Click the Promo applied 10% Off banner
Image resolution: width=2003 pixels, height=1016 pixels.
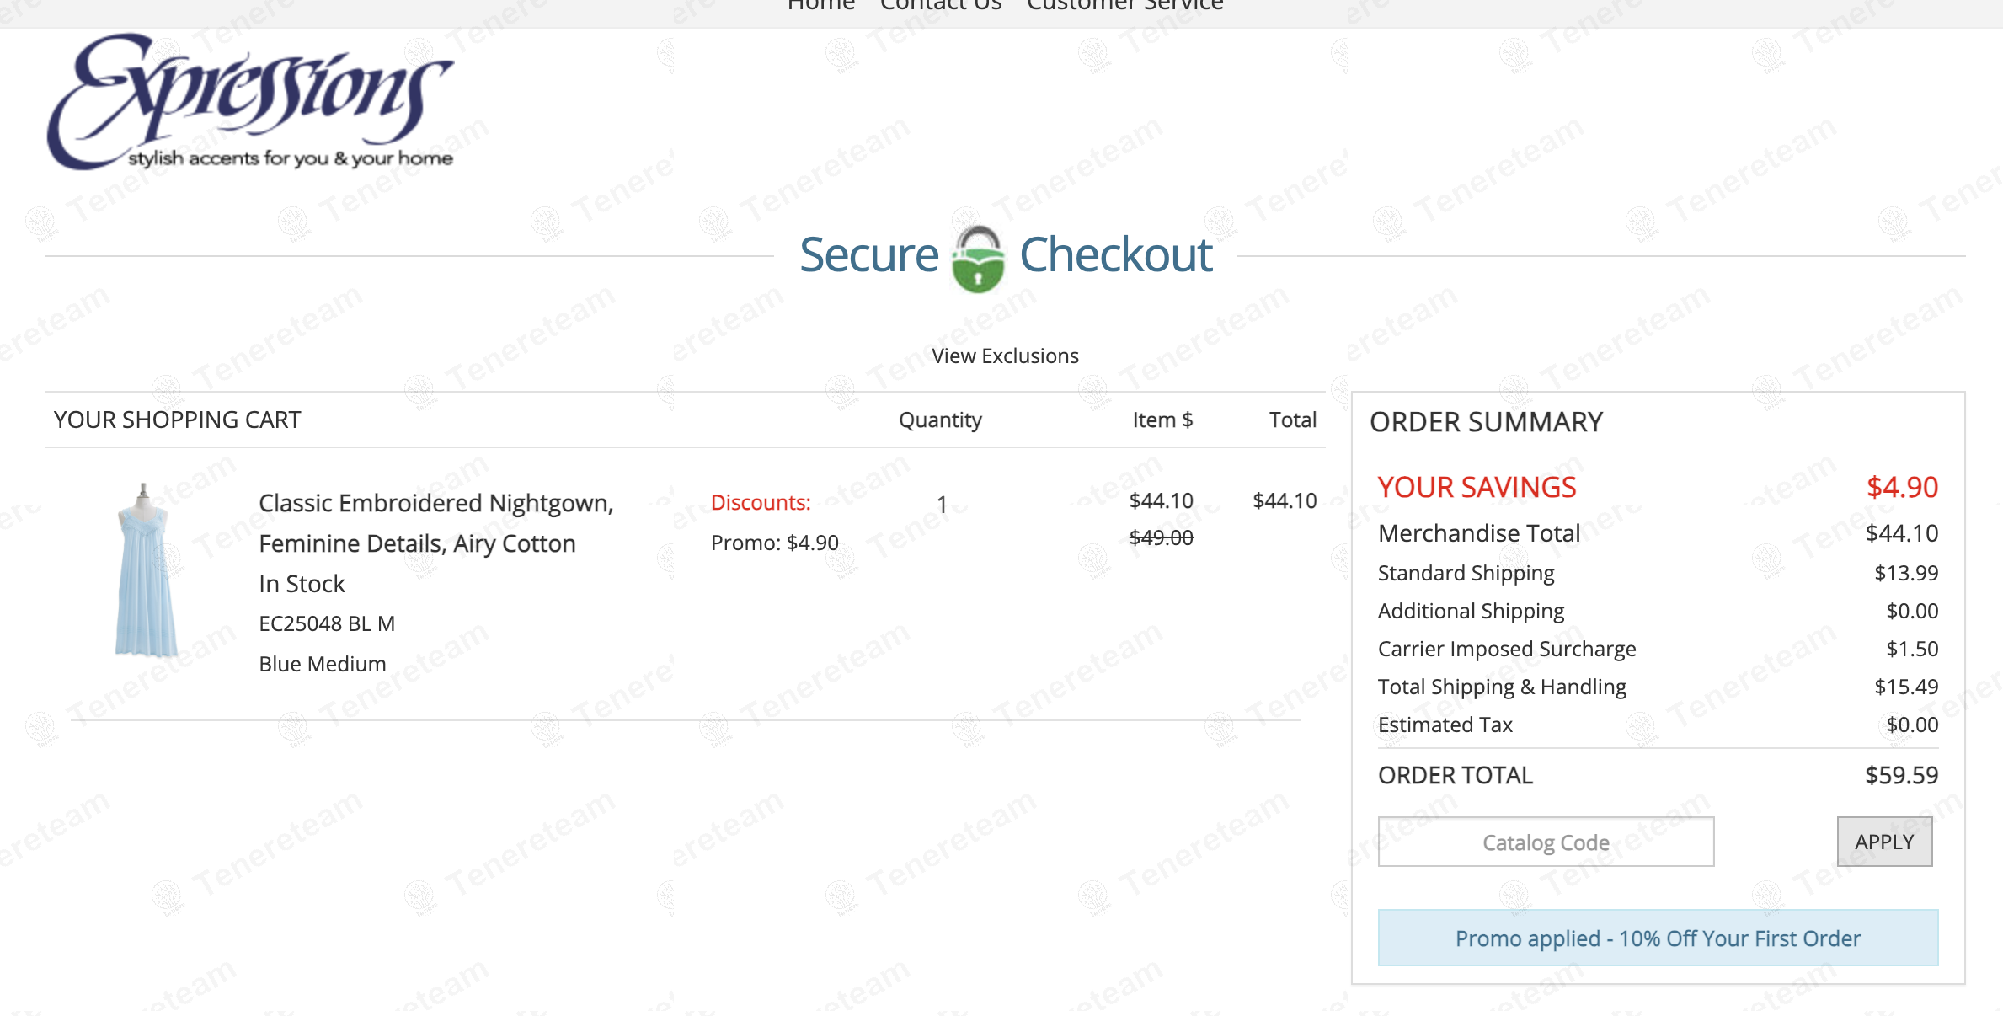[1658, 938]
